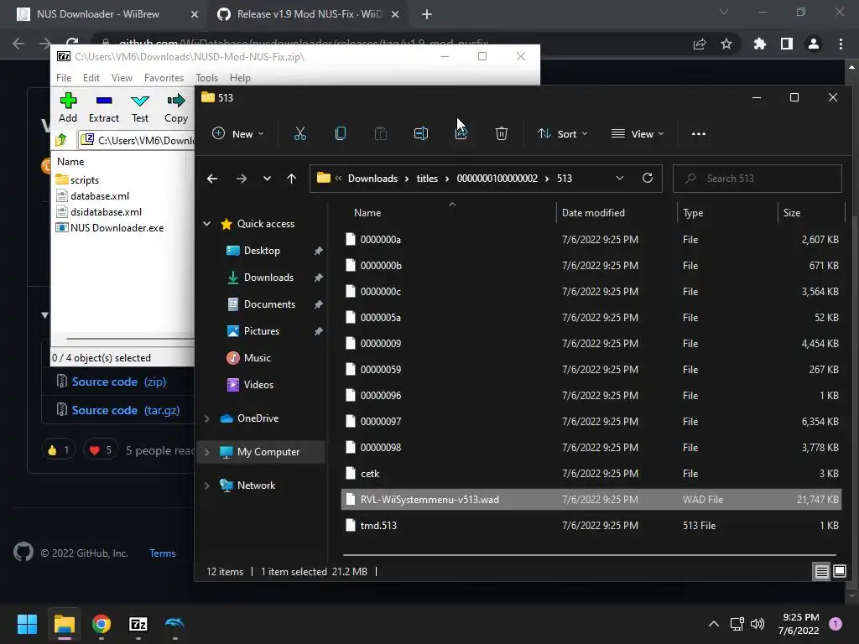Click the Copy button in 7-Zip toolbar
859x644 pixels.
tap(176, 108)
